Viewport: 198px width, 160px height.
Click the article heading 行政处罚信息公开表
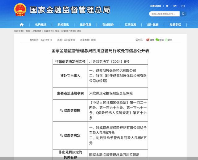(x=100, y=51)
